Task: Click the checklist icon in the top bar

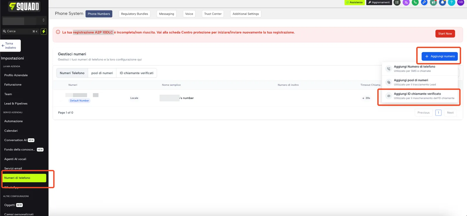Action: (397, 2)
